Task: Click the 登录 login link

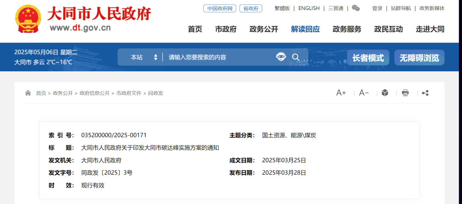Action: [377, 8]
